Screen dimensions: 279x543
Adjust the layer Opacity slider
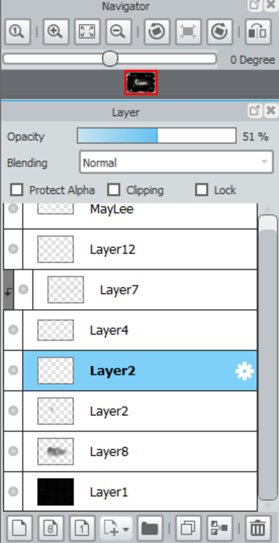click(x=157, y=136)
